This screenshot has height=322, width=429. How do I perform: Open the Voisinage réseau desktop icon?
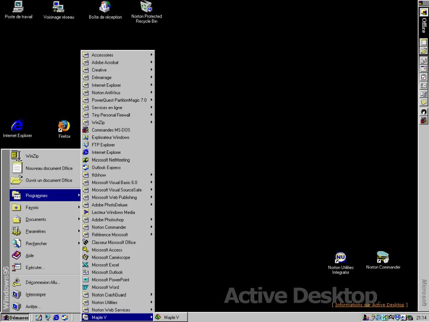59,10
